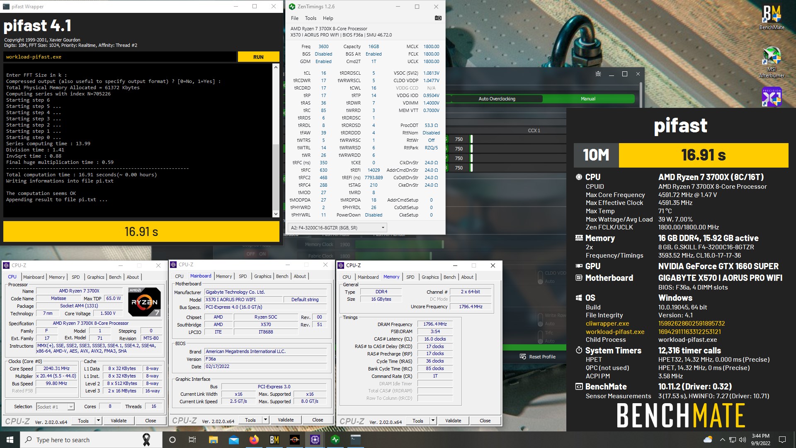The image size is (796, 448).
Task: Open the Windows Start menu
Action: (x=10, y=440)
